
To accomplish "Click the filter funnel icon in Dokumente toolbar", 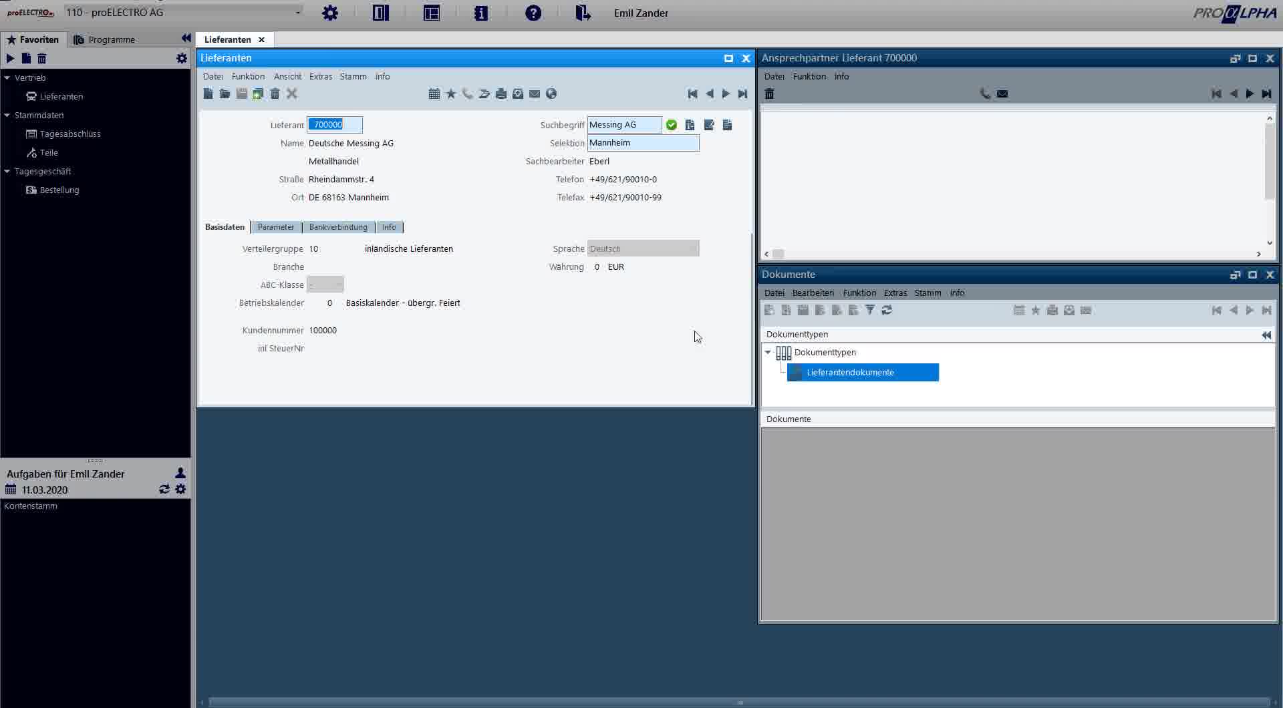I will pos(870,310).
